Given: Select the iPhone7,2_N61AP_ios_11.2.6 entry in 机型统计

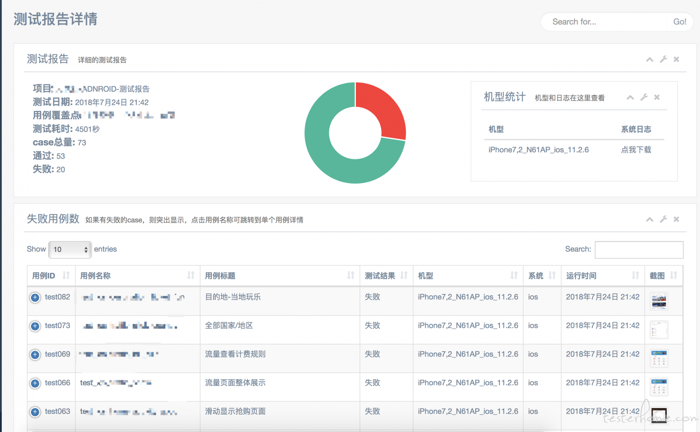Looking at the screenshot, I should 538,150.
